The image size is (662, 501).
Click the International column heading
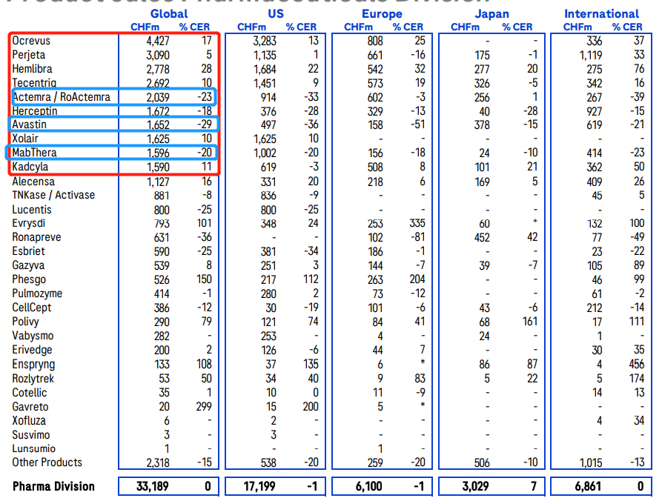tap(602, 14)
